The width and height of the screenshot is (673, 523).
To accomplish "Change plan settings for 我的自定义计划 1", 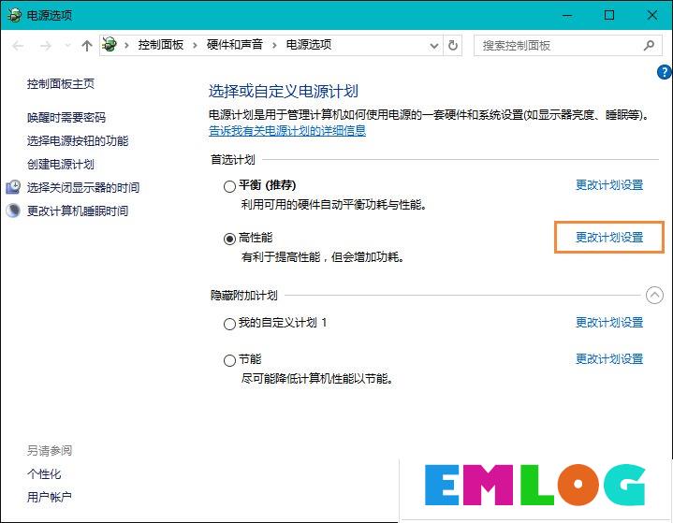I will click(609, 322).
